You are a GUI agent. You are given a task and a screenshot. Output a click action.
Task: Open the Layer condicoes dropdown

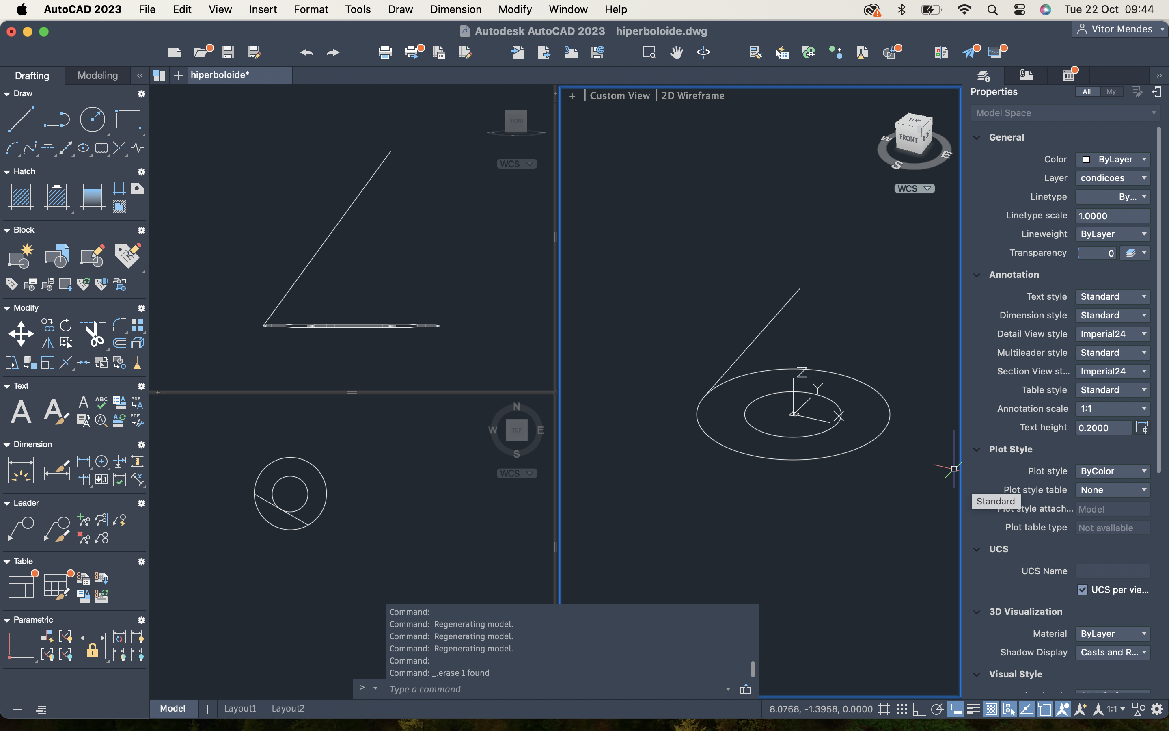[x=1113, y=178]
